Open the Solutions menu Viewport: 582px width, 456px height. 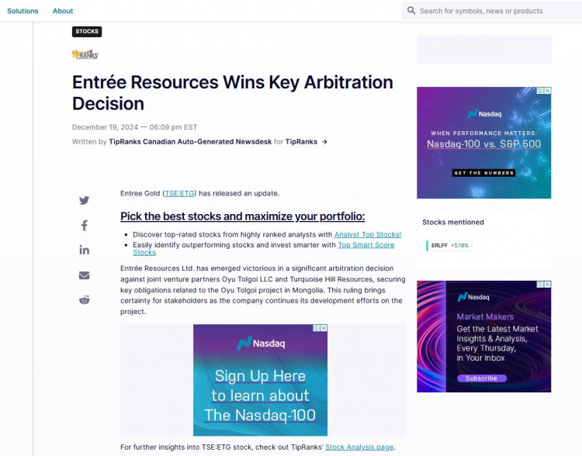tap(23, 11)
